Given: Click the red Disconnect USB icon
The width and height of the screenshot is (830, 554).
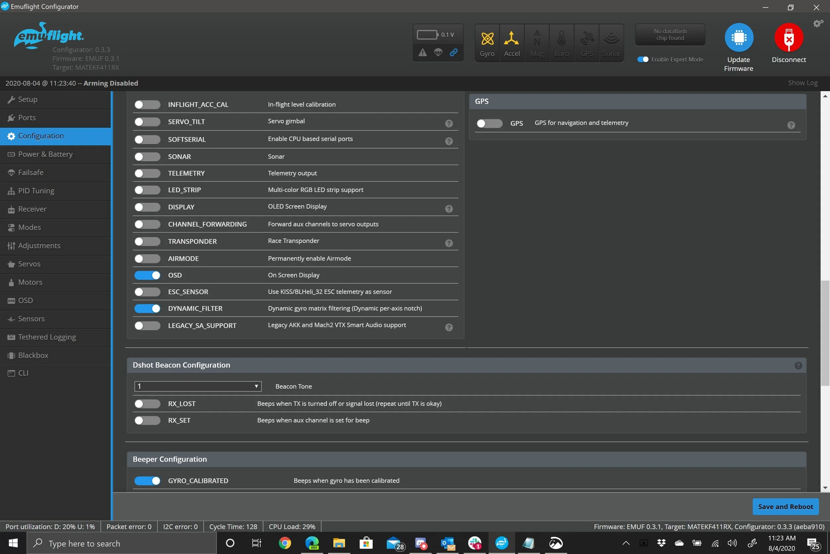Looking at the screenshot, I should coord(788,38).
